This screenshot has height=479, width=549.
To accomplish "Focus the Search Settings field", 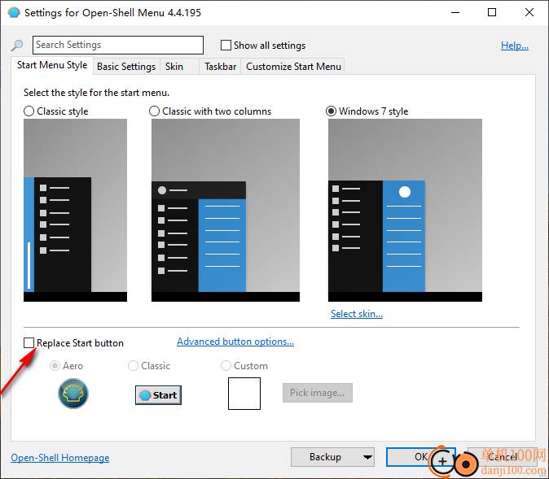I will tap(118, 45).
